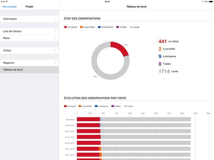214x160 pixels.
Task: Click blue 'à échéance' swatch in bar chart legend
Action: point(96,106)
